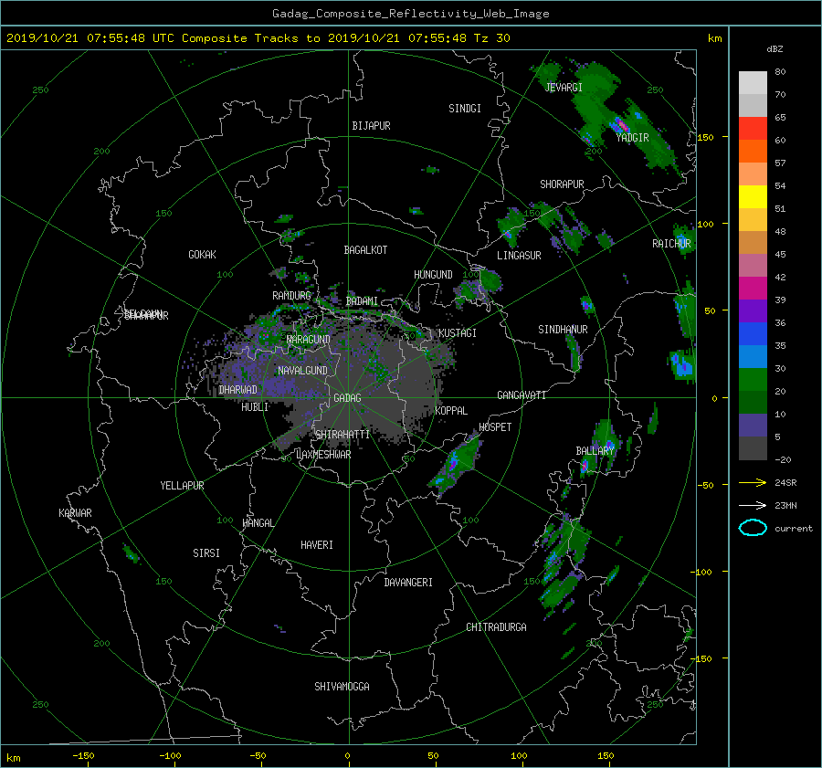
Task: Click the SINDGI city label
Action: point(465,109)
